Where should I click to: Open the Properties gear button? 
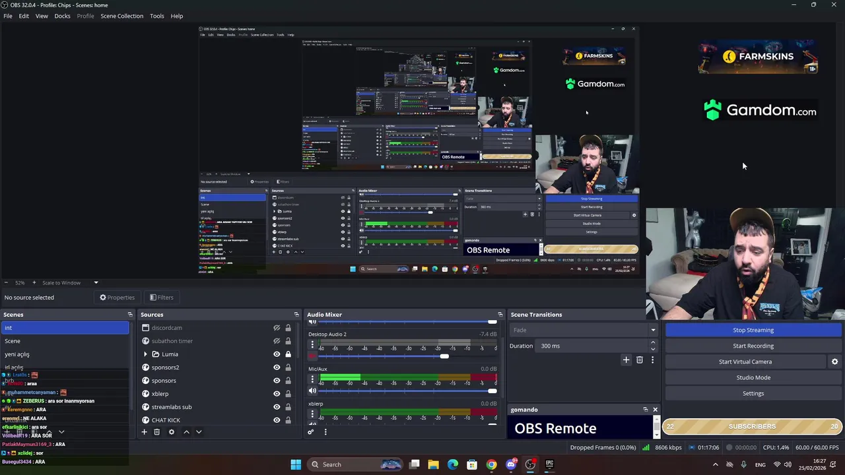[x=118, y=298]
